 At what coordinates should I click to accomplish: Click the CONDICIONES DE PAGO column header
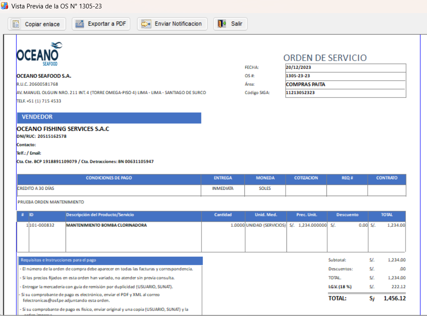(x=109, y=178)
